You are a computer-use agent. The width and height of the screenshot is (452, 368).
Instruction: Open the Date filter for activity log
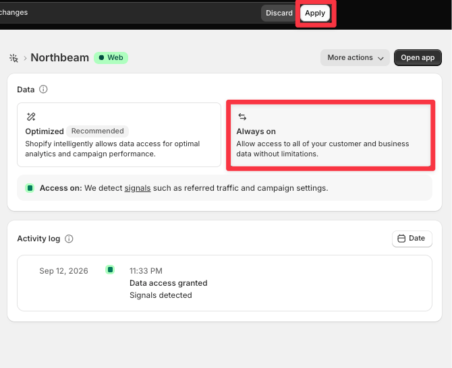[412, 239]
